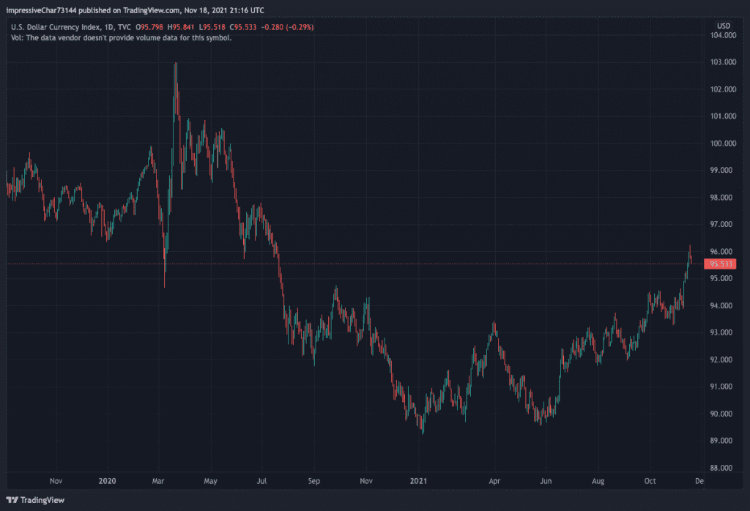
Task: Click the Apr label on time axis
Action: (x=494, y=481)
